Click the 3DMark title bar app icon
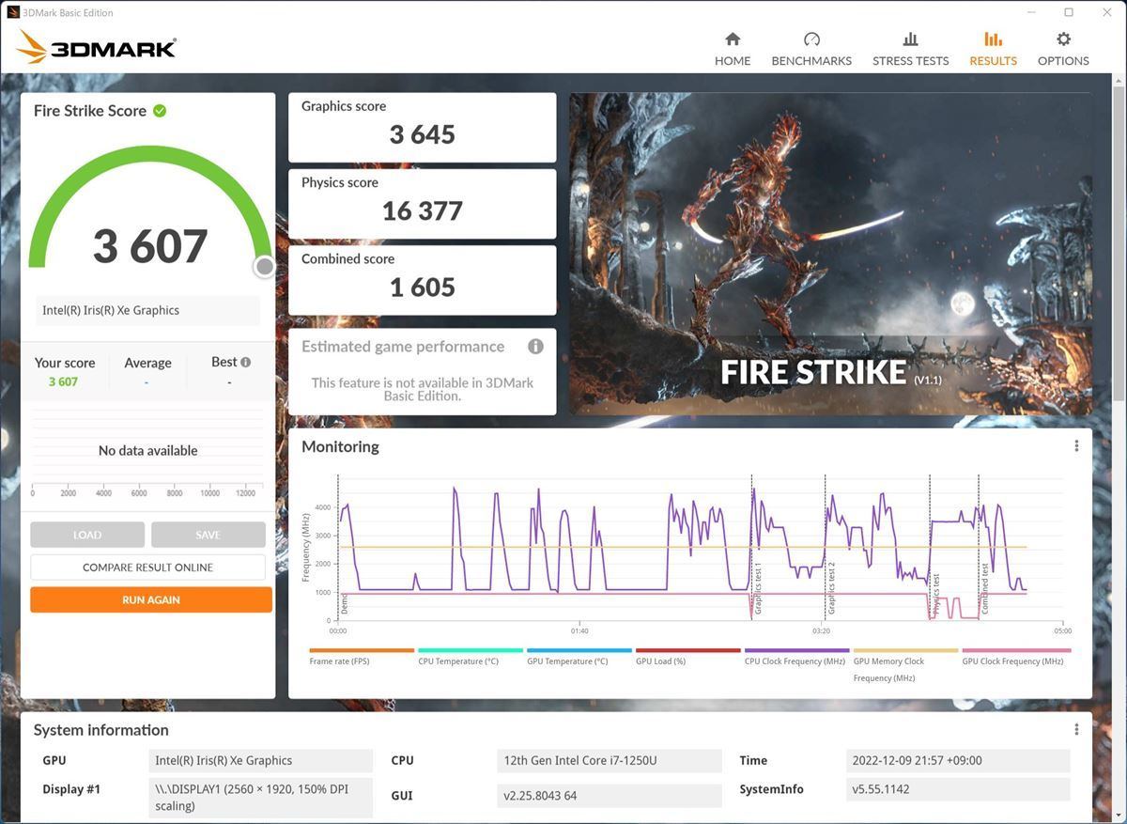This screenshot has height=824, width=1127. click(13, 12)
